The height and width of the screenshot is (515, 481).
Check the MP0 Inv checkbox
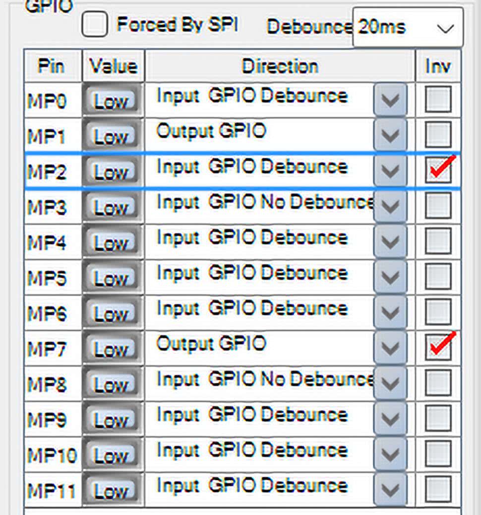coord(438,99)
